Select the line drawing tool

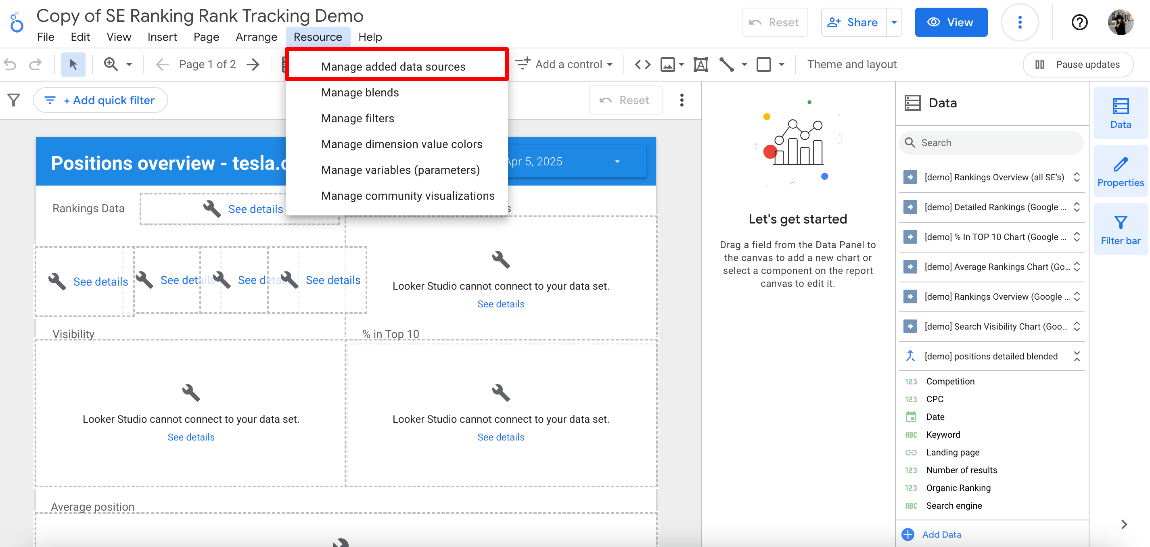(x=727, y=64)
